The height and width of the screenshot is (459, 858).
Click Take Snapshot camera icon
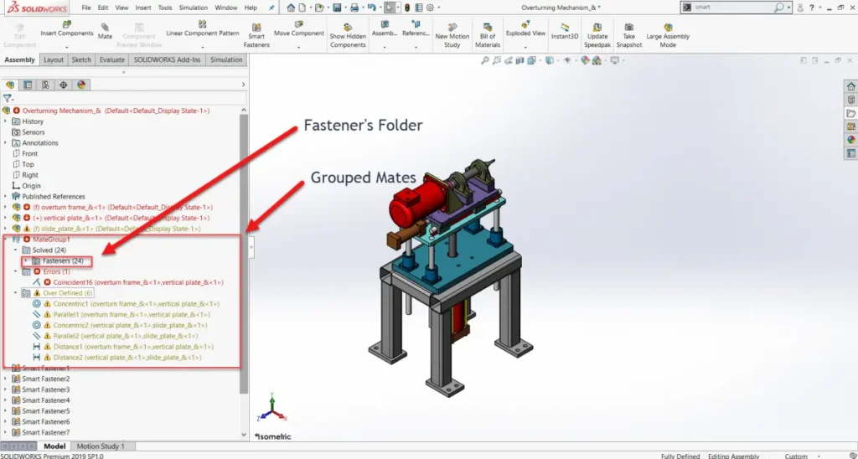pyautogui.click(x=628, y=27)
